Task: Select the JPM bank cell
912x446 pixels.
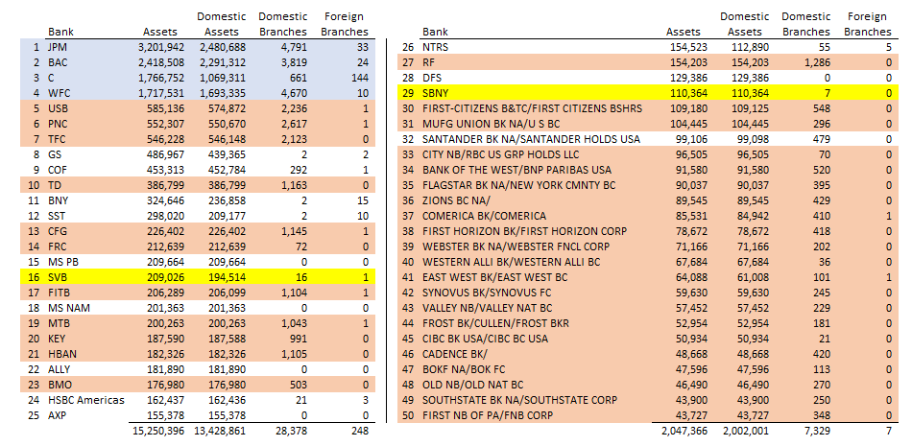Action: [x=57, y=47]
